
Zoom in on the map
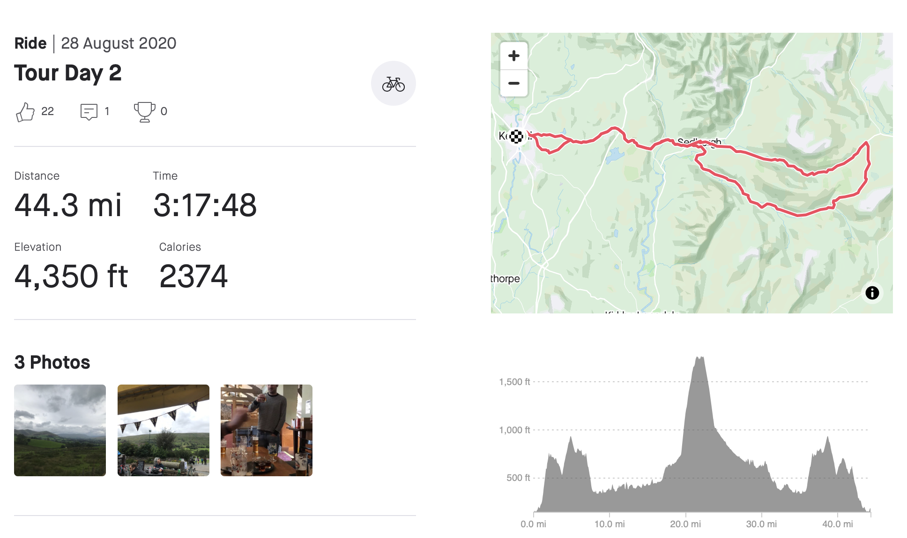513,56
